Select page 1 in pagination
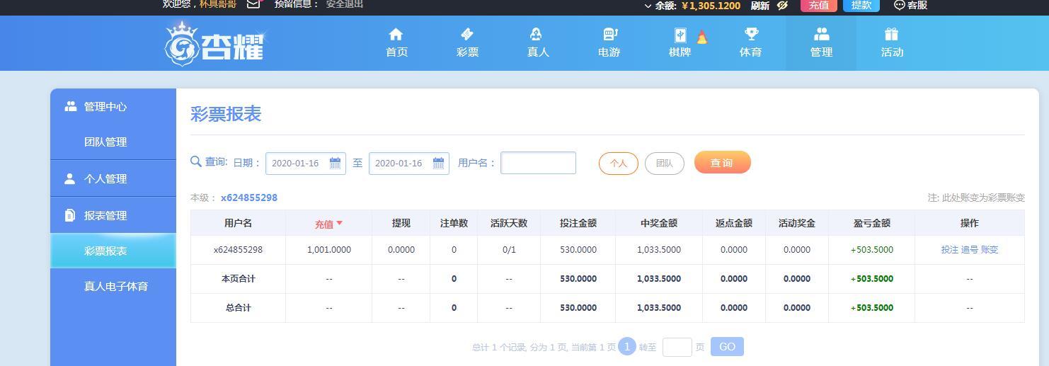Viewport: 1049px width, 366px height. [x=626, y=347]
